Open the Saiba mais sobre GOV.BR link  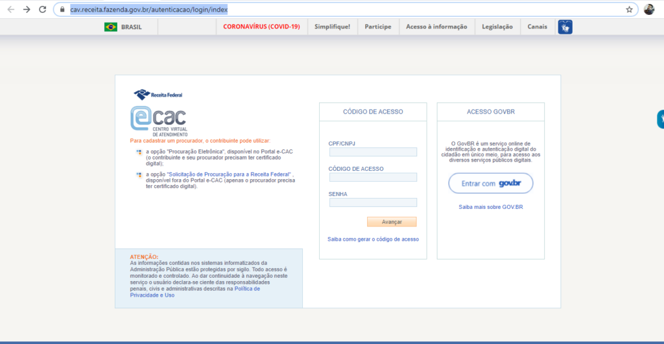click(490, 207)
